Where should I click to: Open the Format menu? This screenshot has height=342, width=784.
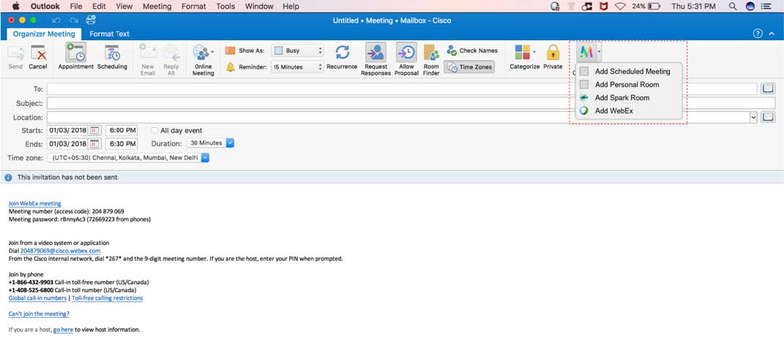[193, 7]
